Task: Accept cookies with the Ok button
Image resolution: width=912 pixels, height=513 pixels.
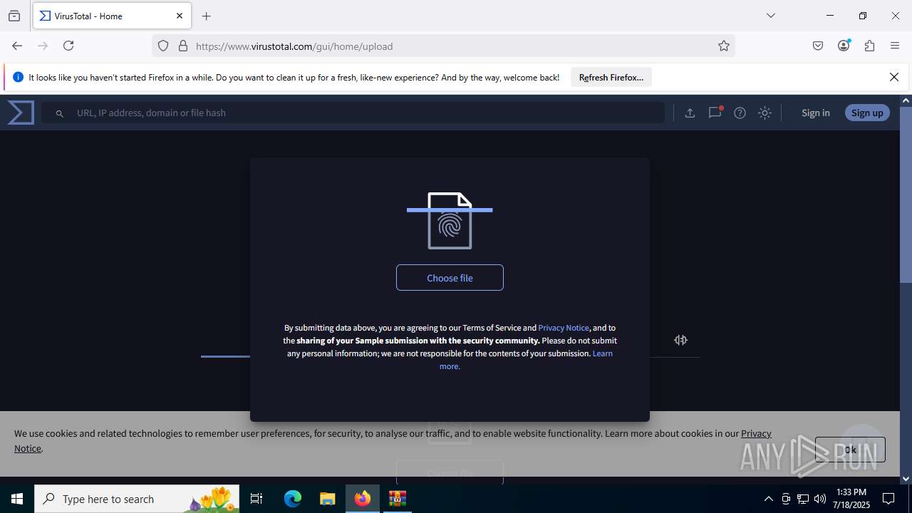Action: (850, 450)
